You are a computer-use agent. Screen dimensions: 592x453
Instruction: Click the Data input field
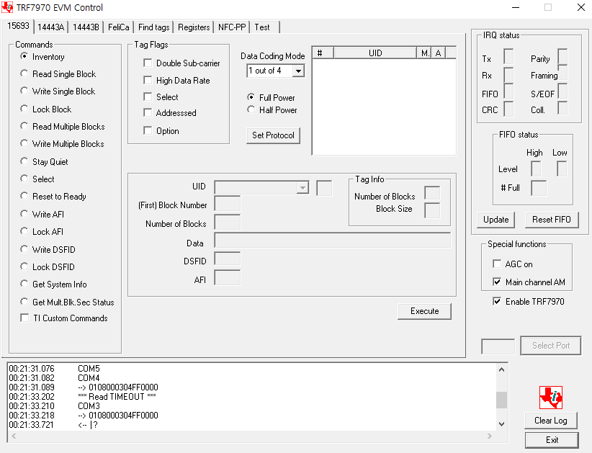pos(333,241)
